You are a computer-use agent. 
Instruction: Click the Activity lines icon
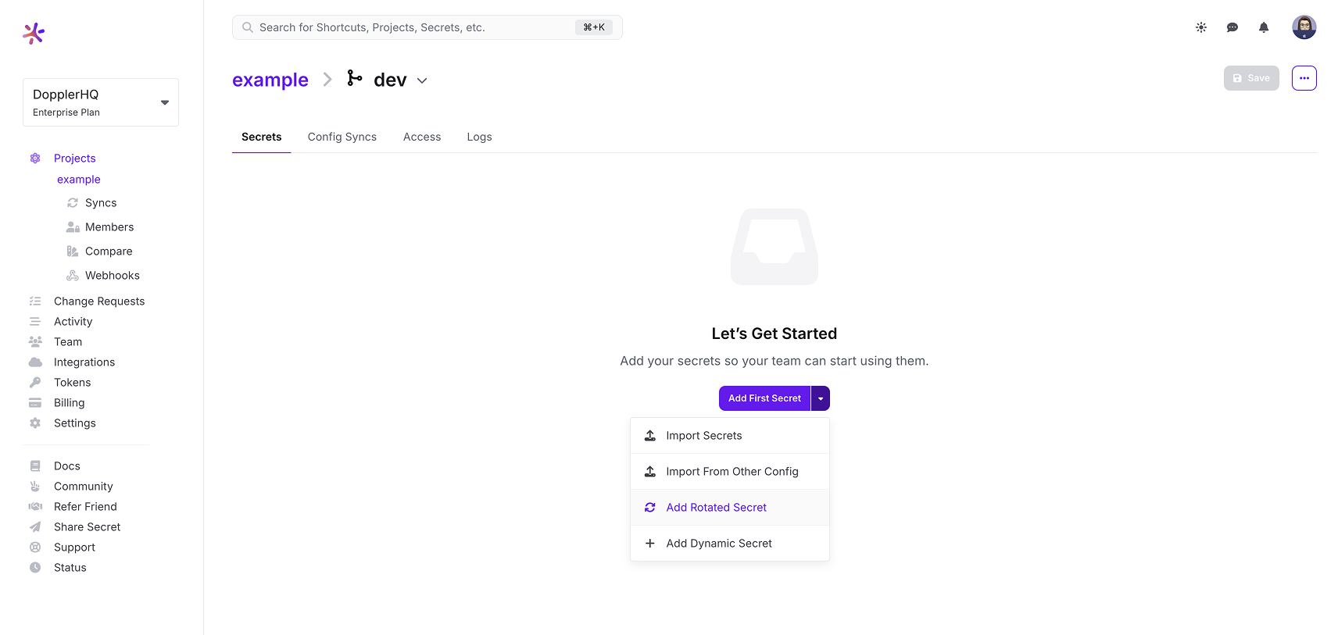coord(35,322)
